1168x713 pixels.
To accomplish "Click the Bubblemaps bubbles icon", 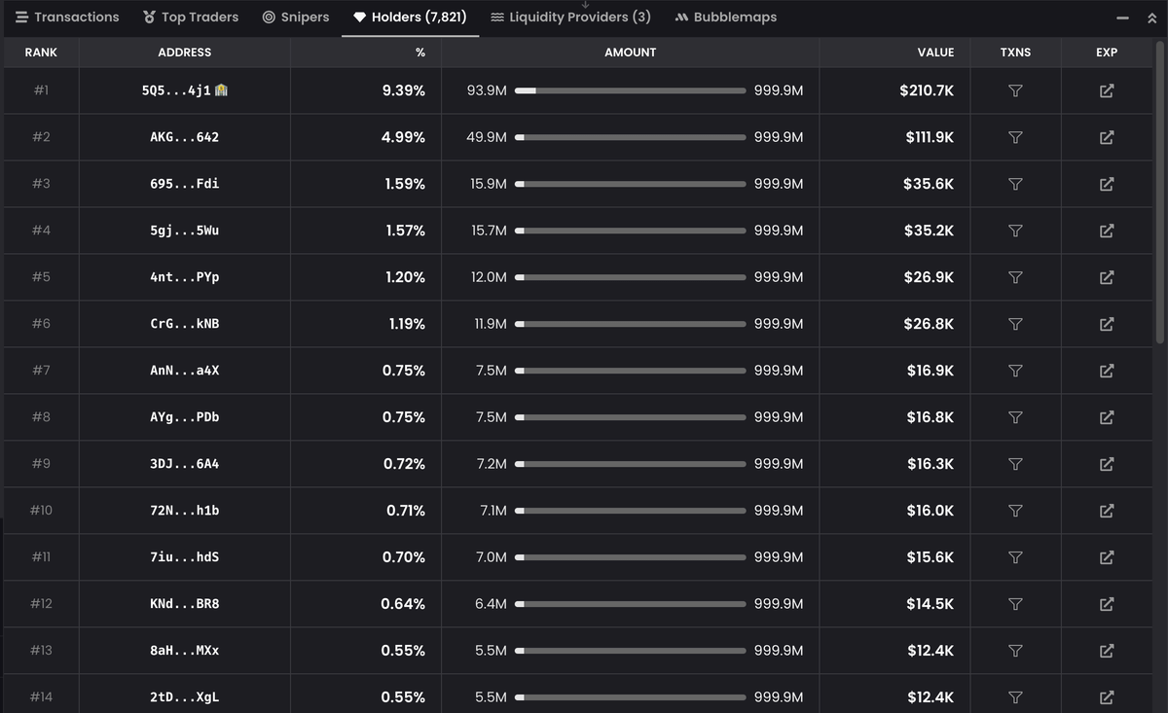I will pos(680,17).
